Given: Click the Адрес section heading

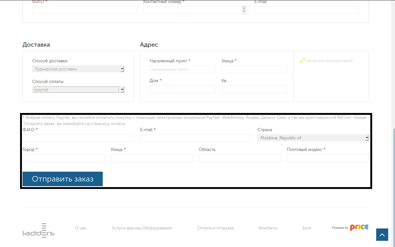Looking at the screenshot, I should click(149, 44).
